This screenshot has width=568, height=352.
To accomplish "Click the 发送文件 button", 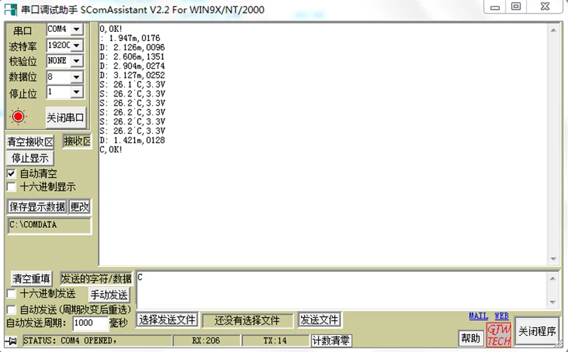I will click(x=319, y=319).
